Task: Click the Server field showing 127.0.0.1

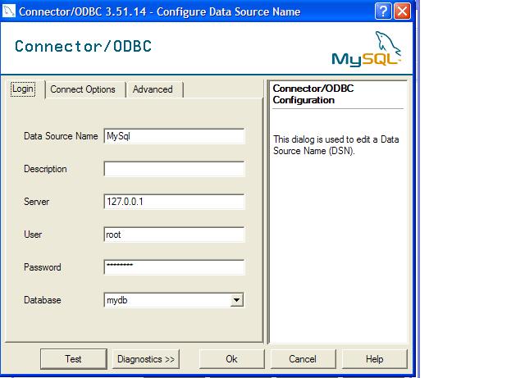Action: pyautogui.click(x=174, y=202)
